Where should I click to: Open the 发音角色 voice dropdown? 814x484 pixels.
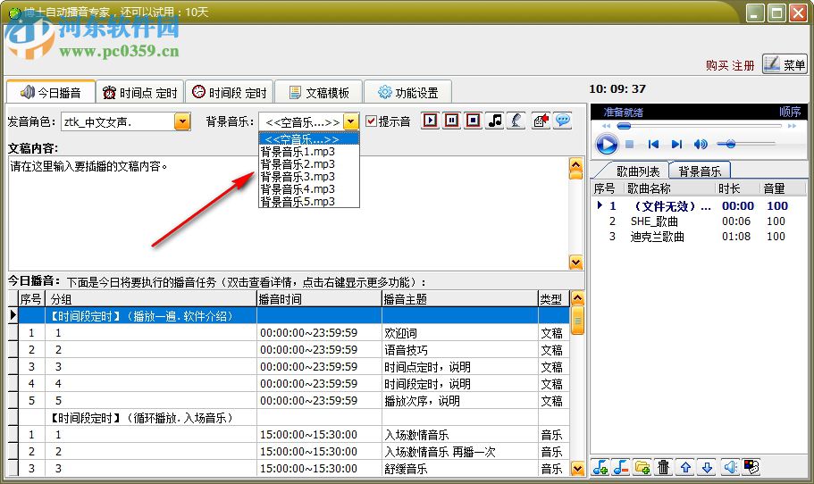coord(182,121)
